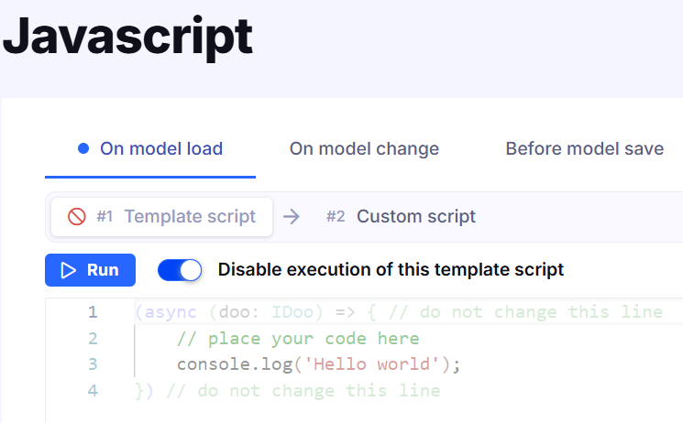Open the On model change tab
The height and width of the screenshot is (423, 683).
[364, 149]
